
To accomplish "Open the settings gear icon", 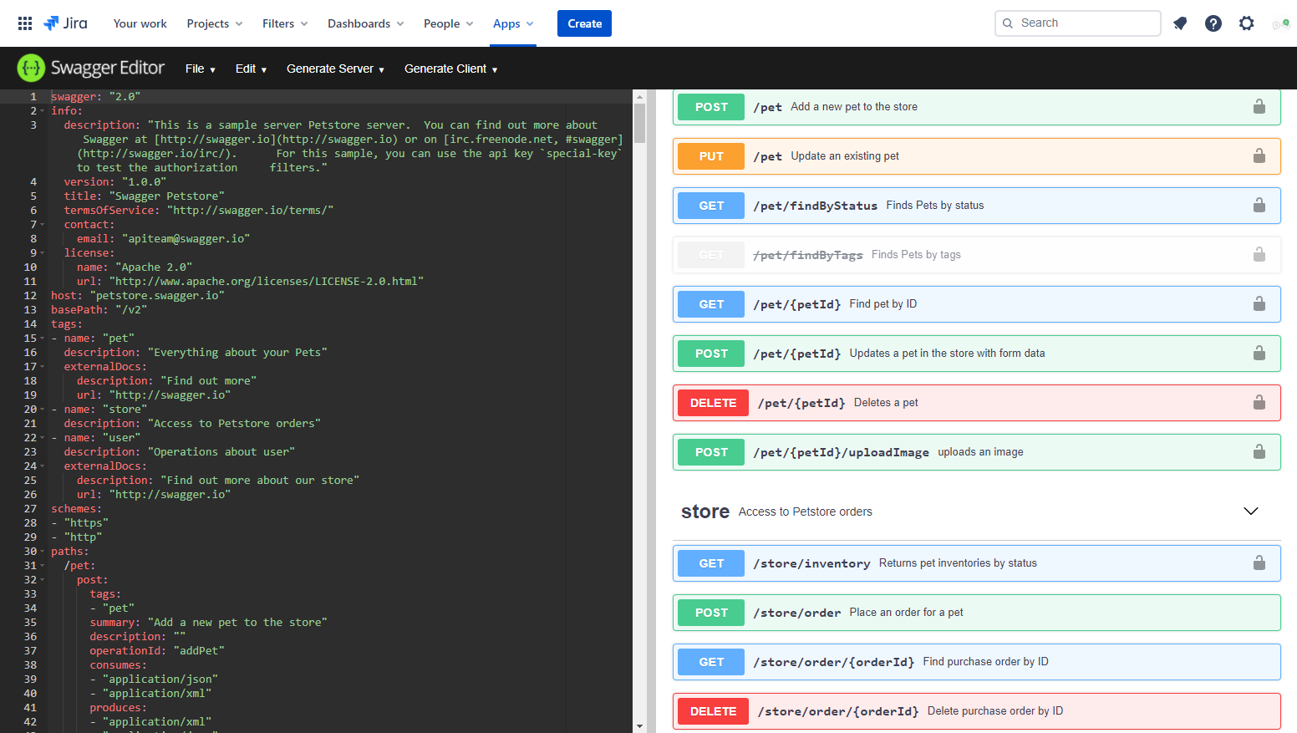I will point(1247,23).
